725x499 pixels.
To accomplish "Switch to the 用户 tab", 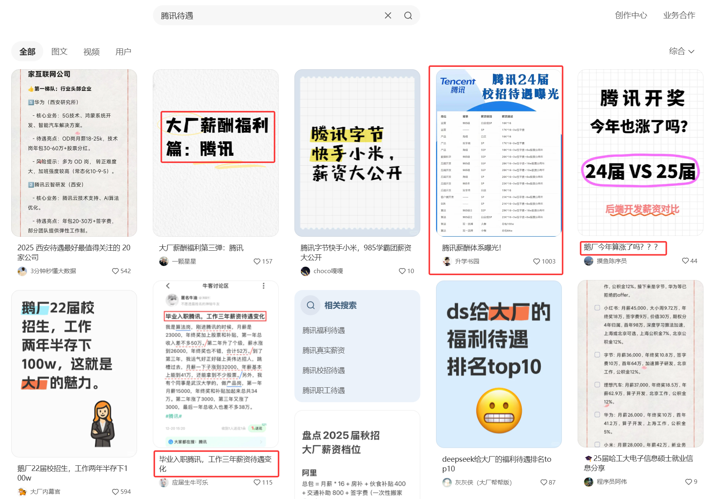I will 123,52.
